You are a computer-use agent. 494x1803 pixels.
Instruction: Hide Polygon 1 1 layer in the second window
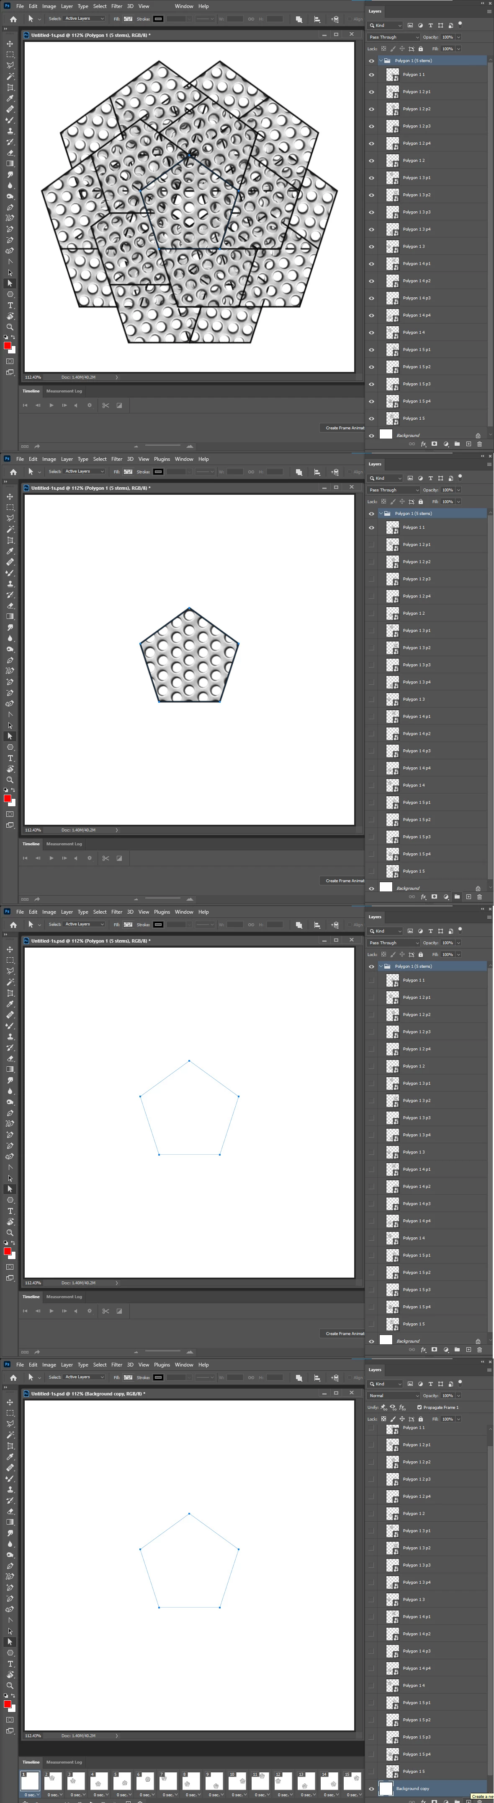(371, 528)
